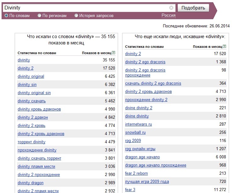The image size is (232, 193).
Task: Open the 'divinity кровь драконов' link
Action: (x=39, y=109)
